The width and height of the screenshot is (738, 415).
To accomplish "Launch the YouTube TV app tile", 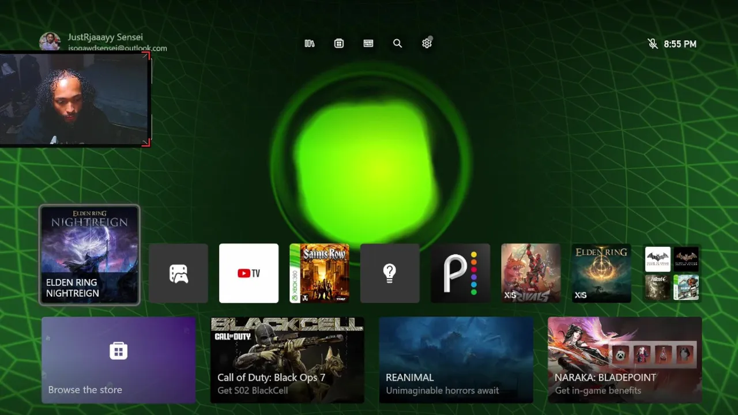I will coord(249,273).
